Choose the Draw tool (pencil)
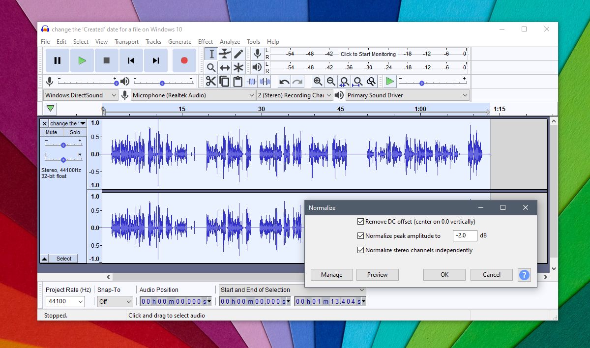This screenshot has width=590, height=348. click(238, 54)
